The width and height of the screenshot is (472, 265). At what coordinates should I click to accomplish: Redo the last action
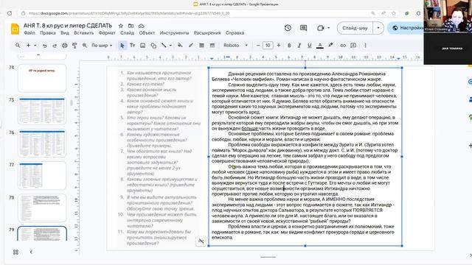55,46
